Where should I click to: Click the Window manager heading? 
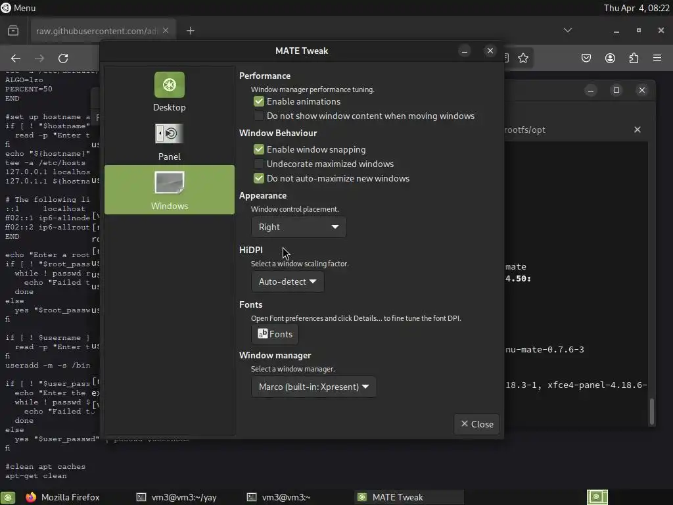275,356
